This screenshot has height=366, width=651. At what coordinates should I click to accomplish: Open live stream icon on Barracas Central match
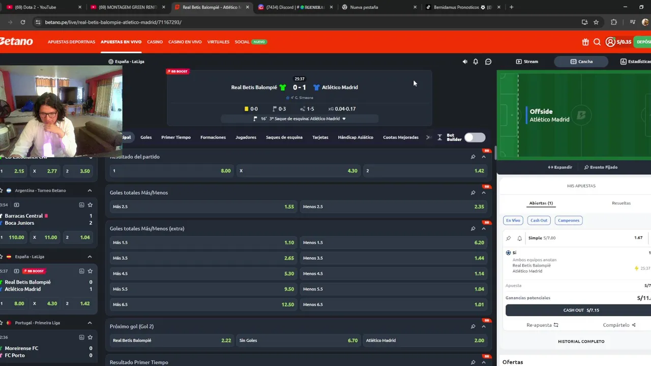pyautogui.click(x=16, y=205)
